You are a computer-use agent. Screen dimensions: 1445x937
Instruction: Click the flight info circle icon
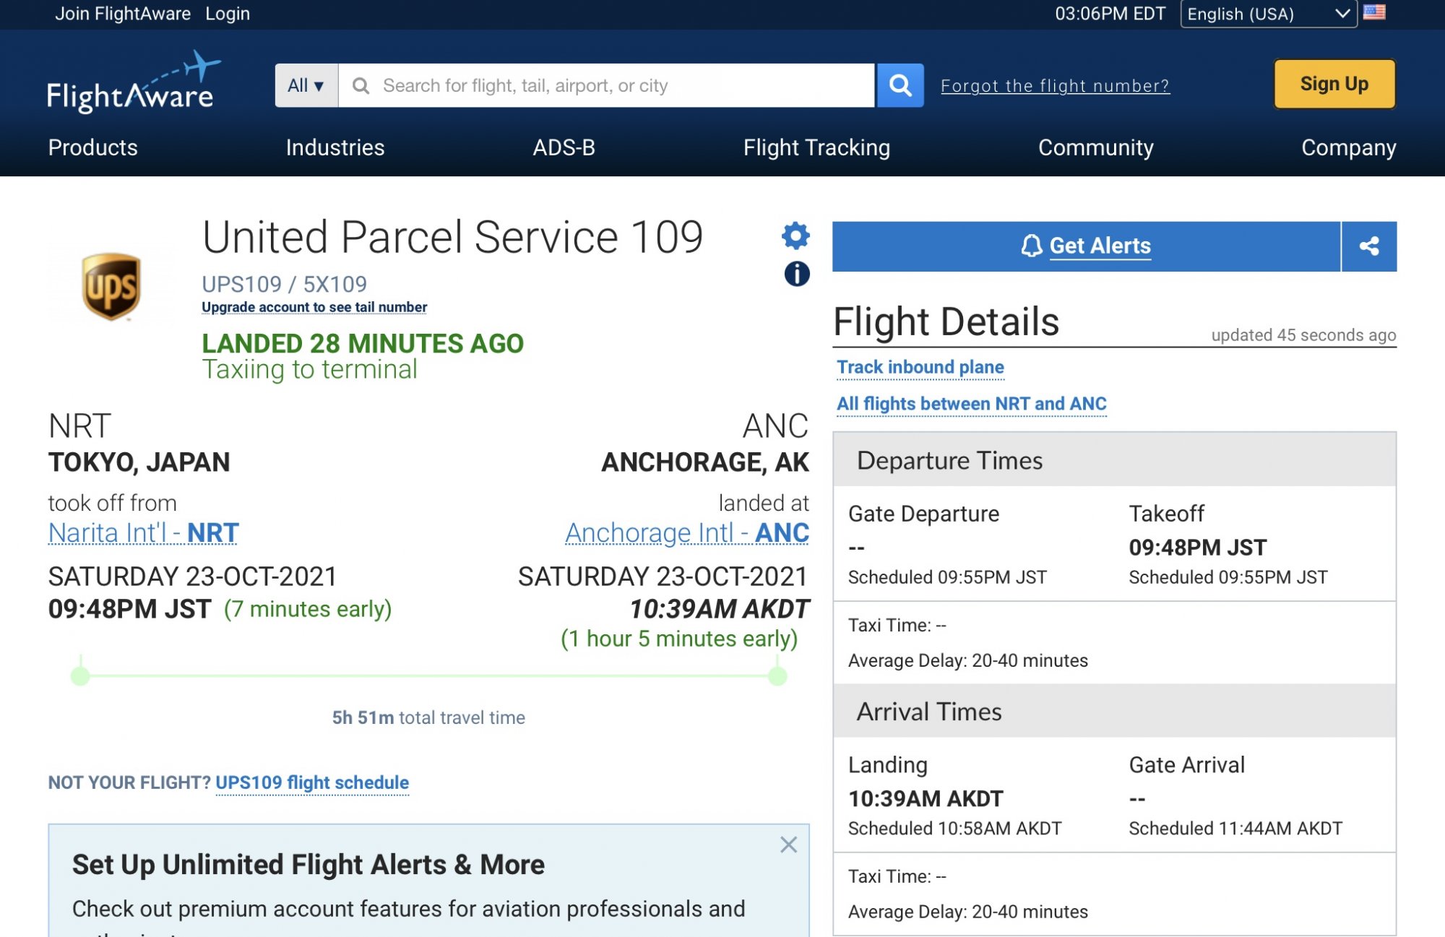point(796,274)
